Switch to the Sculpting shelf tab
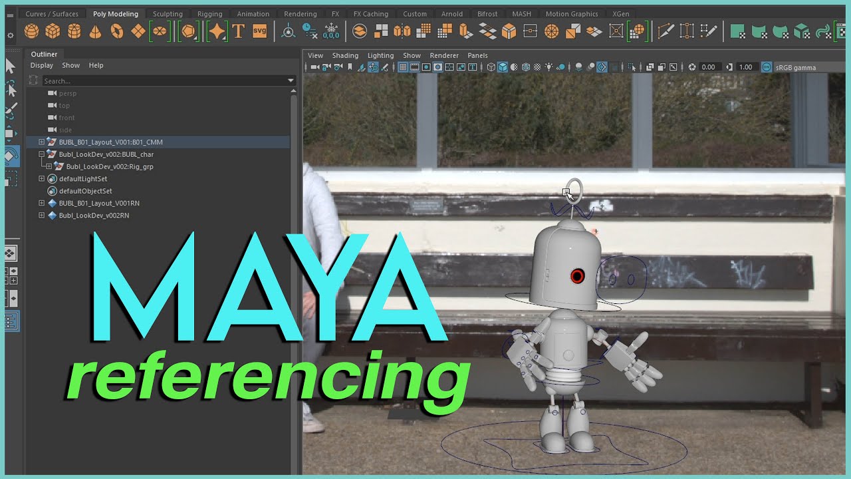The height and width of the screenshot is (479, 851). 168,13
